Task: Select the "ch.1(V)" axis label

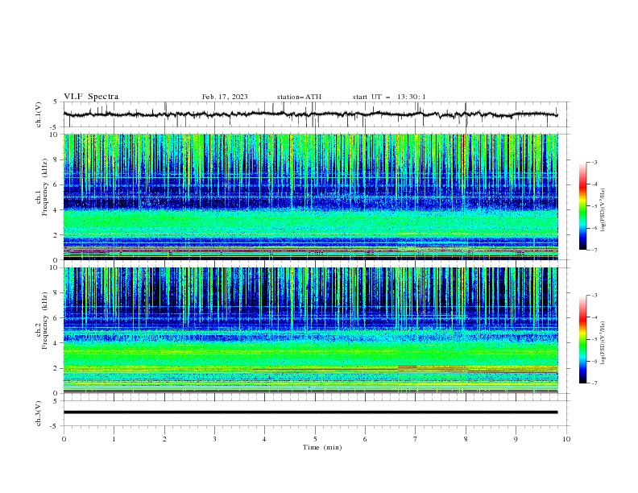Action: [x=39, y=114]
